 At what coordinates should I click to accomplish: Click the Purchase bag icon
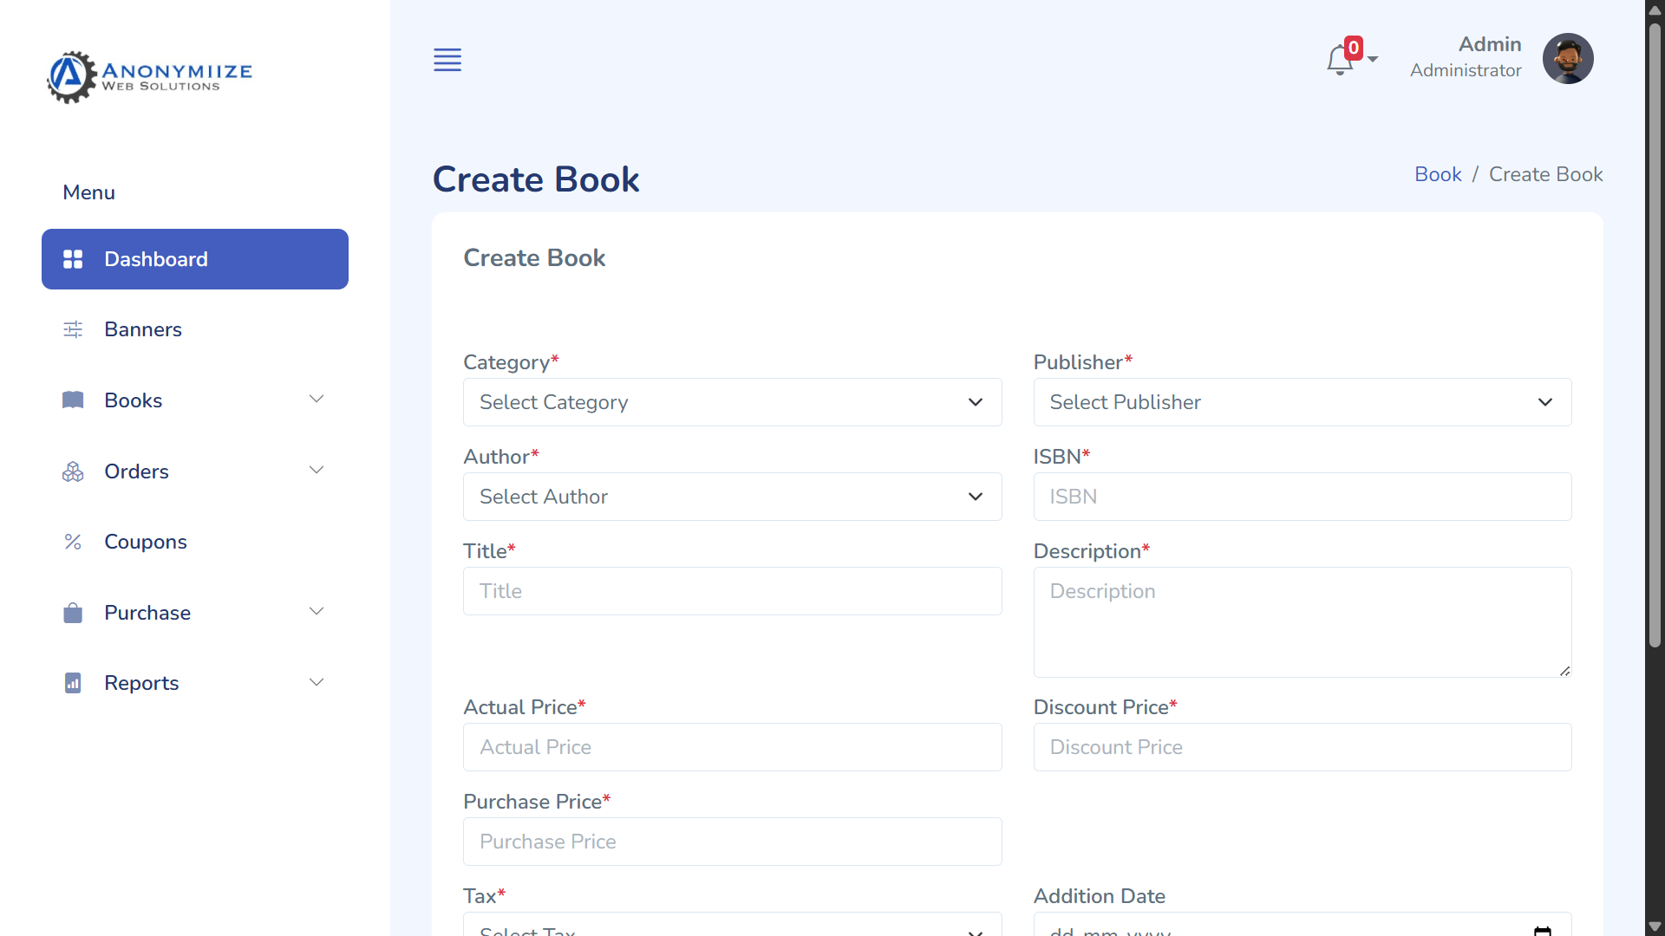click(73, 613)
